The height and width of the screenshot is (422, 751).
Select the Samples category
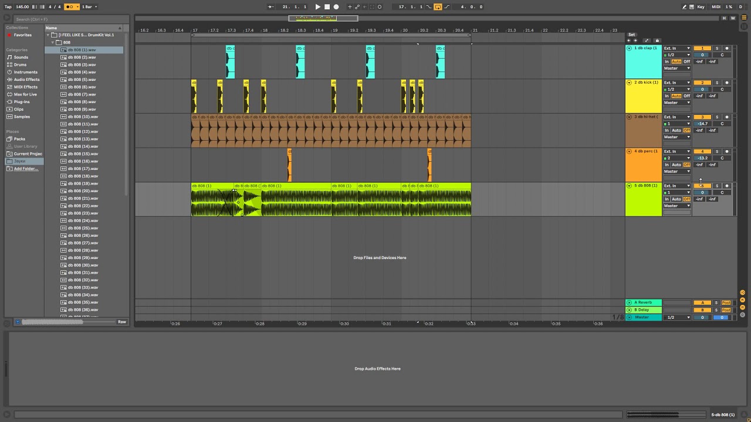click(x=22, y=117)
